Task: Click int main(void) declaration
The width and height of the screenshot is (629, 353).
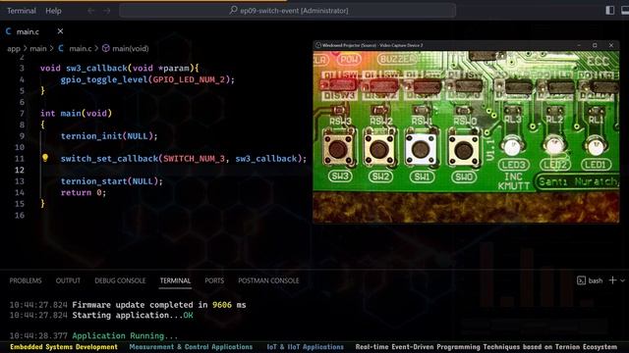Action: pyautogui.click(x=76, y=114)
